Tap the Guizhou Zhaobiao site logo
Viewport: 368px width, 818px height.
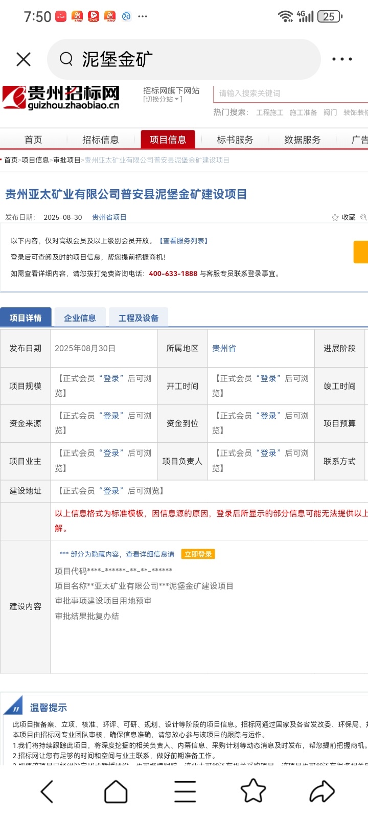coord(61,98)
